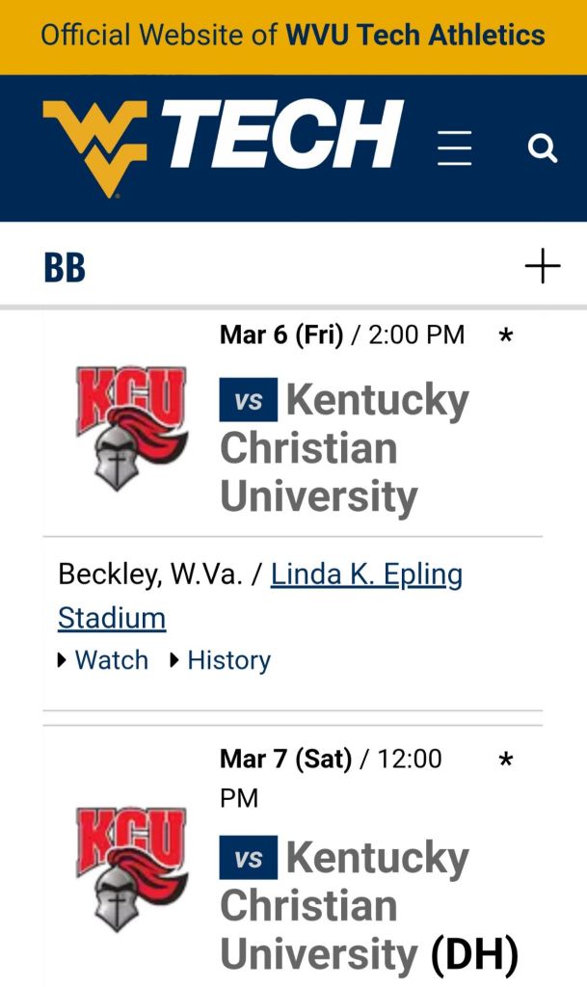Expand the BB section with plus icon
The image size is (587, 987).
tap(543, 266)
